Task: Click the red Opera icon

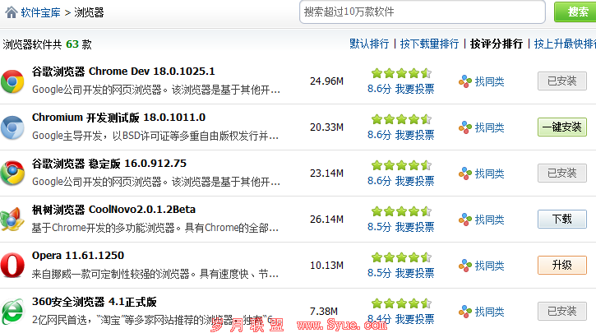Action: [x=12, y=266]
